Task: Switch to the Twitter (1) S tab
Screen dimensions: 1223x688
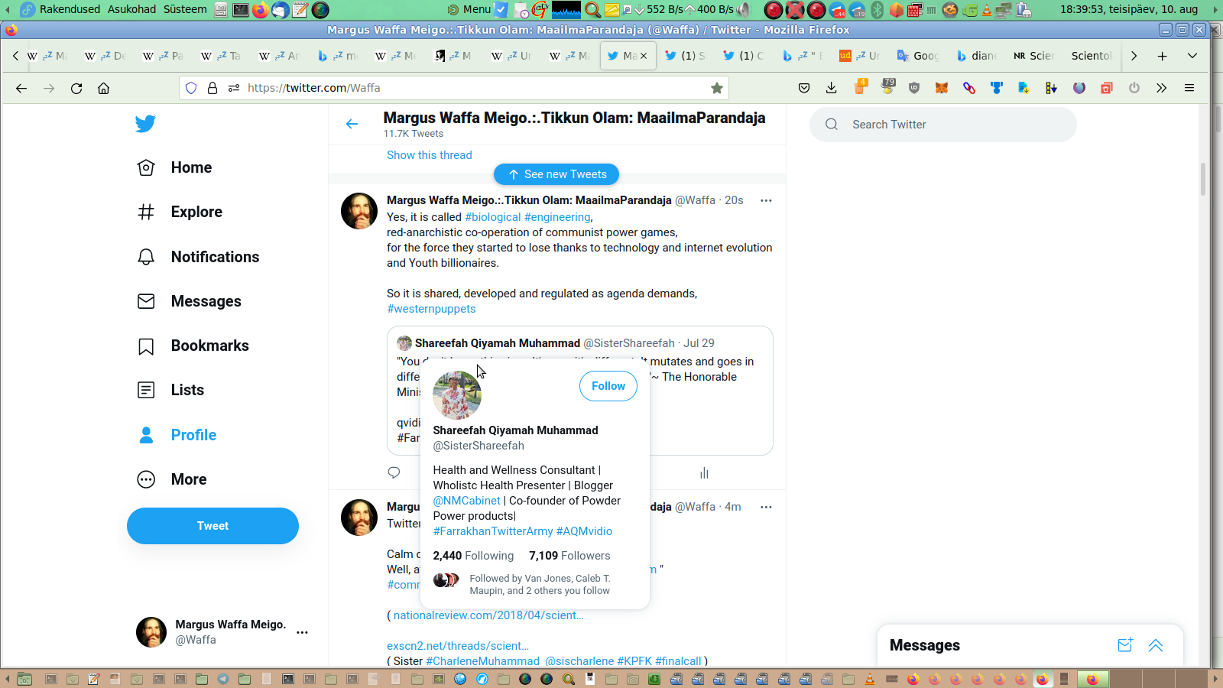Action: point(686,56)
